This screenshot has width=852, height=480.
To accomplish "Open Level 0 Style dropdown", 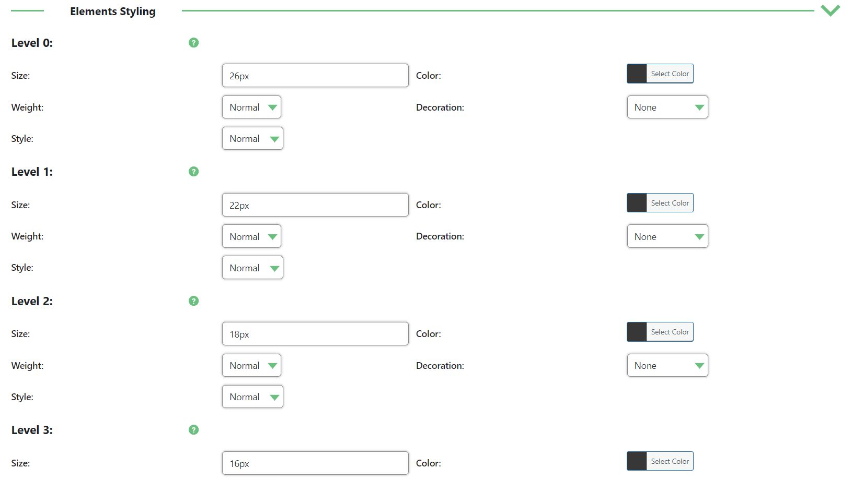I will pyautogui.click(x=252, y=138).
